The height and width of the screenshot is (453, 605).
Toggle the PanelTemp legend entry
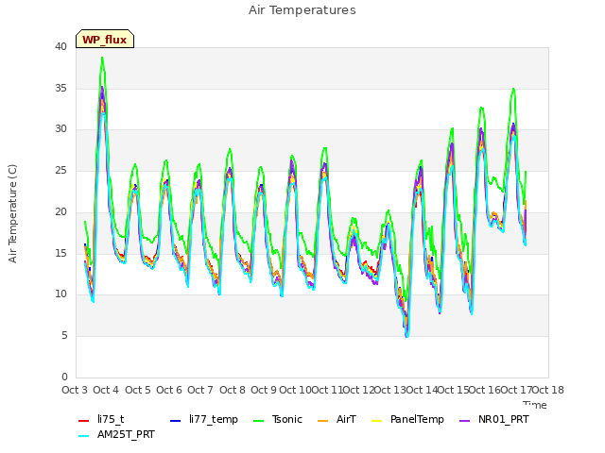[x=407, y=419]
